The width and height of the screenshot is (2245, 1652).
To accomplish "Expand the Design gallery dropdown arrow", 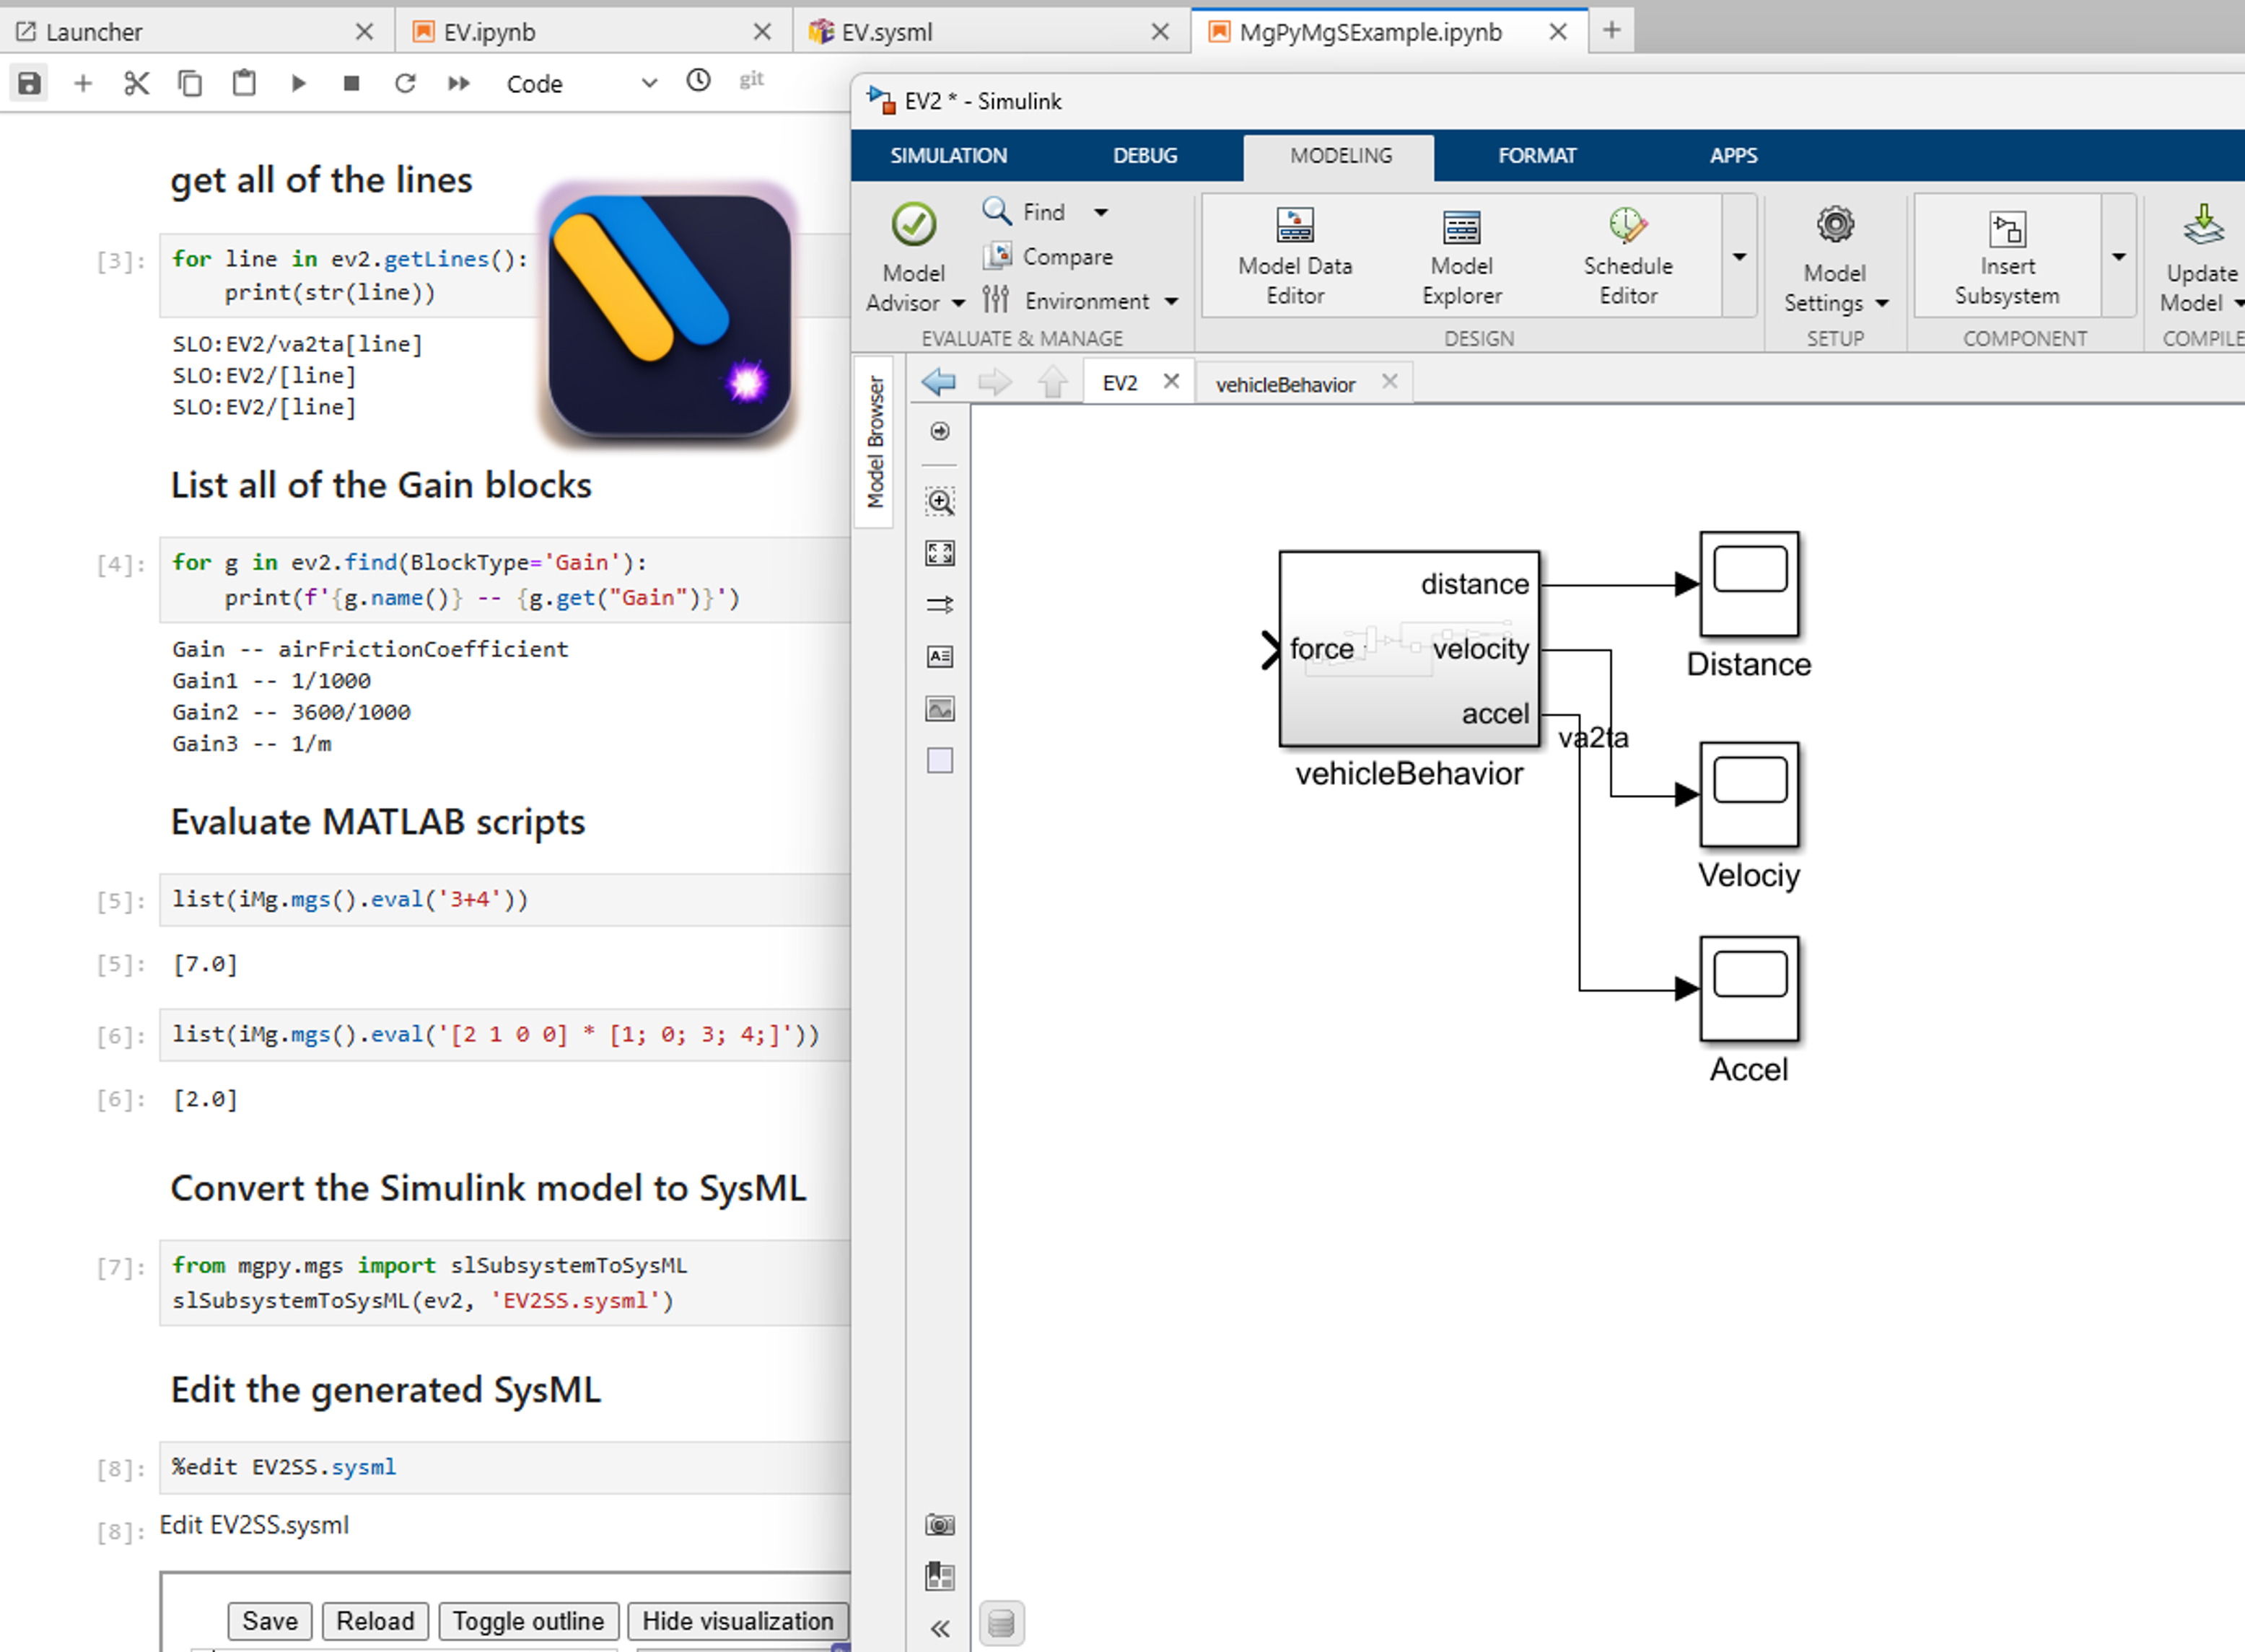I will [x=1740, y=257].
